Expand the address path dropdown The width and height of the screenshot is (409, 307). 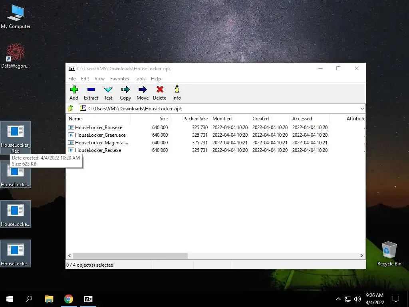(x=362, y=109)
